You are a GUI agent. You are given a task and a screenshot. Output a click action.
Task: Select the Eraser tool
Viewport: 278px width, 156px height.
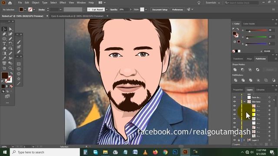point(4,49)
